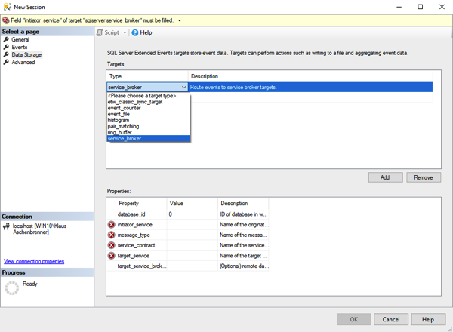Image resolution: width=453 pixels, height=332 pixels.
Task: Click '(Optional) remote da...' description
Action: click(x=244, y=266)
